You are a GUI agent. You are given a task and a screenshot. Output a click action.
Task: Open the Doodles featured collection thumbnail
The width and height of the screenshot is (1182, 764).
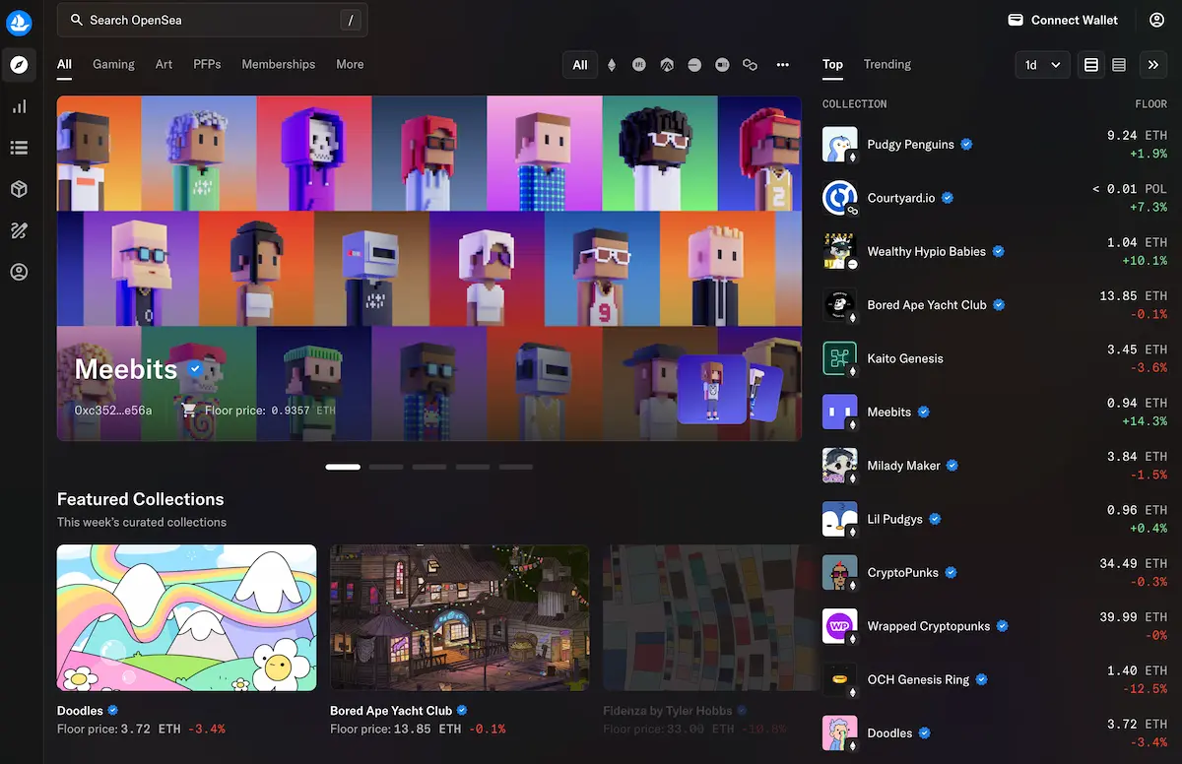pyautogui.click(x=187, y=618)
